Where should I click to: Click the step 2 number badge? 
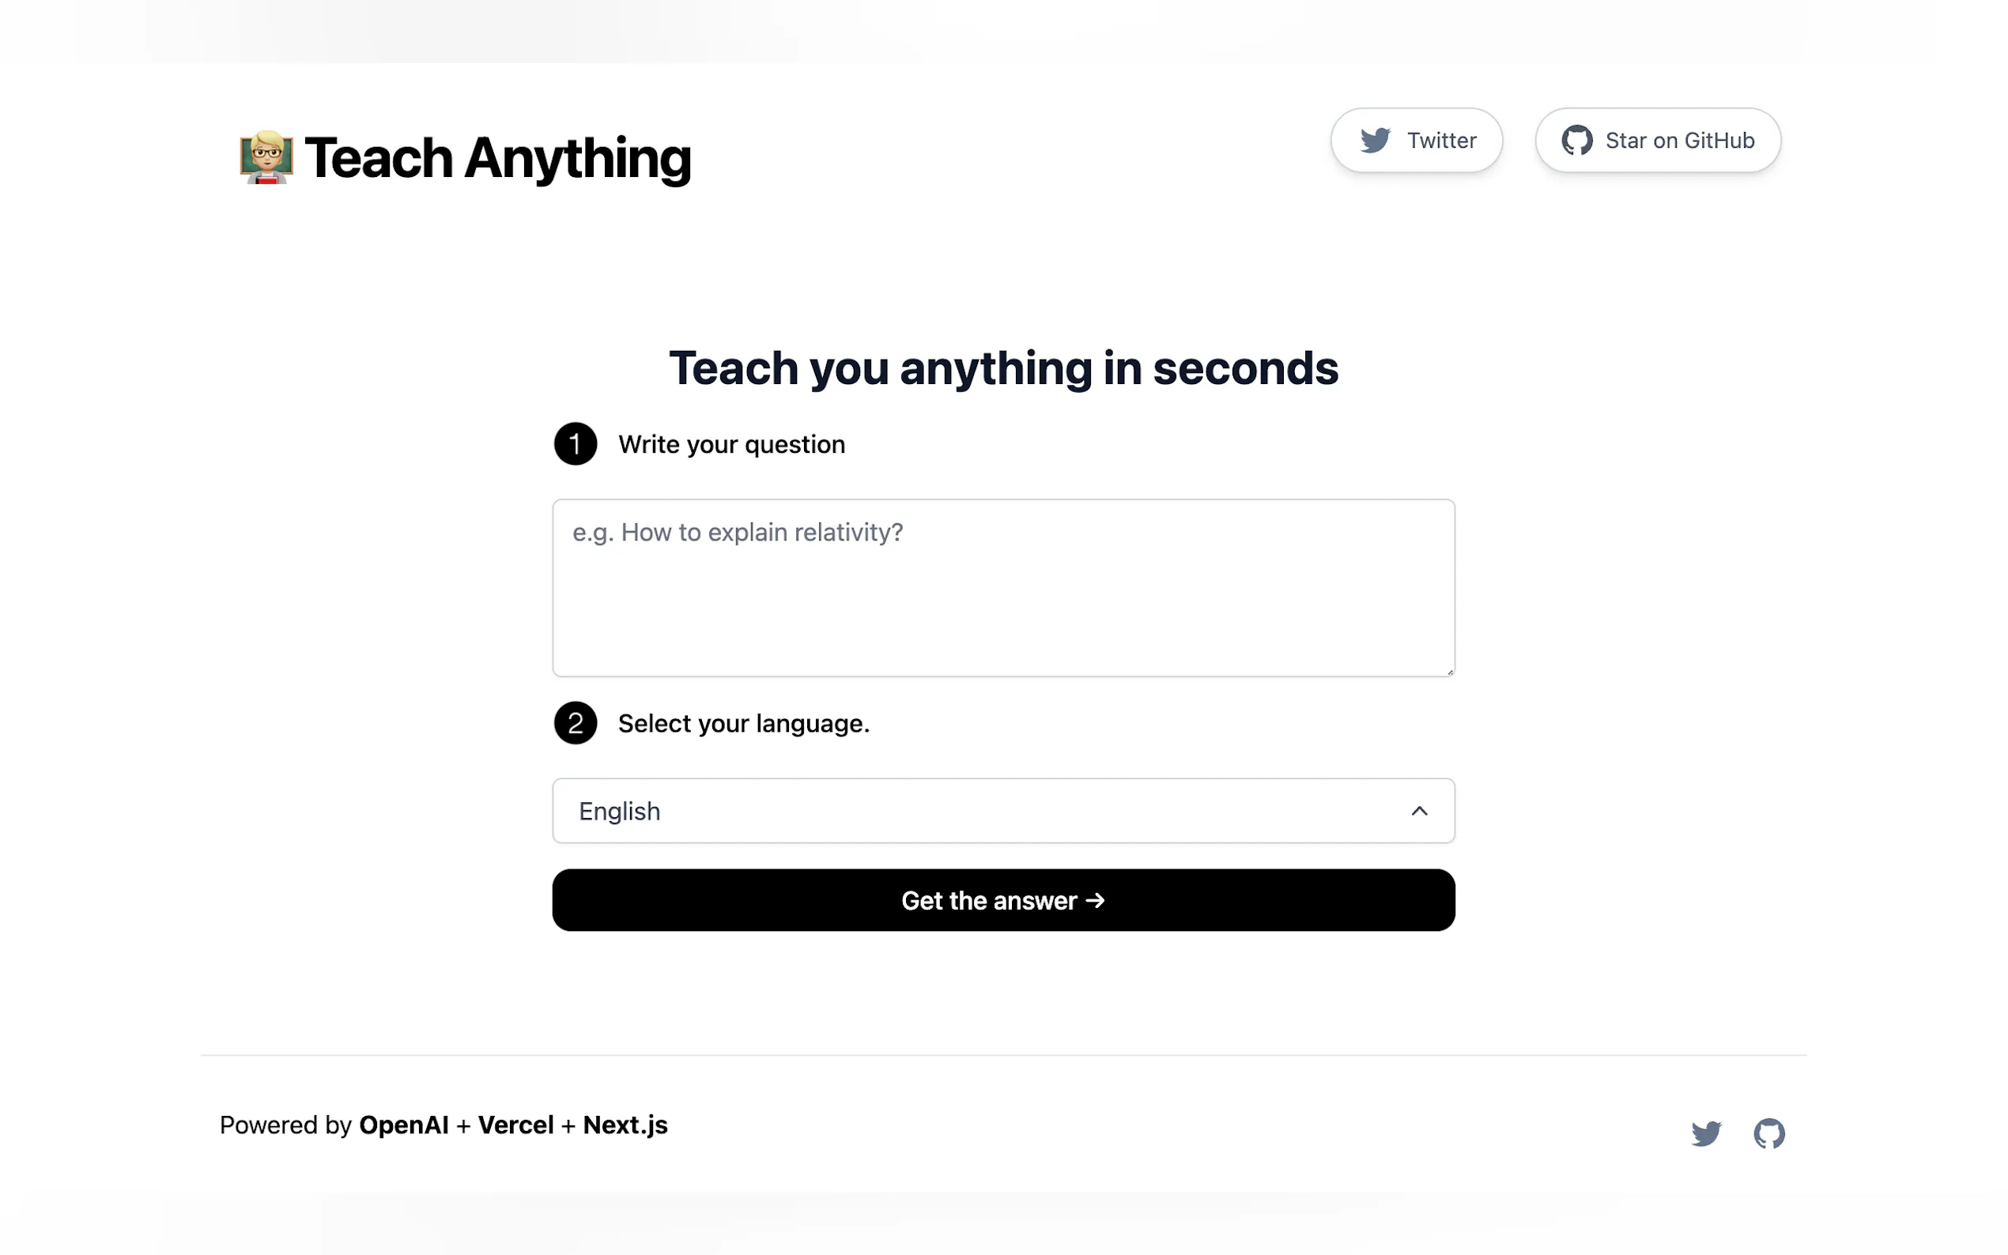576,723
